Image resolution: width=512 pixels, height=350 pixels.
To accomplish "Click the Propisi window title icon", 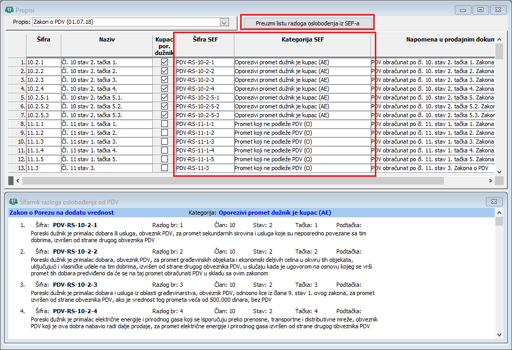I will click(9, 9).
